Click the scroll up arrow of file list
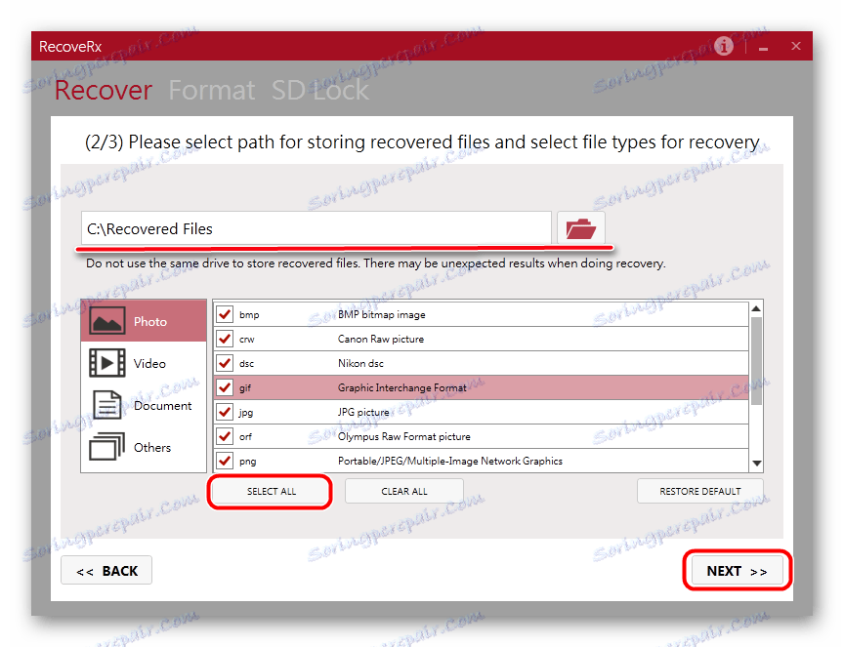 [756, 308]
